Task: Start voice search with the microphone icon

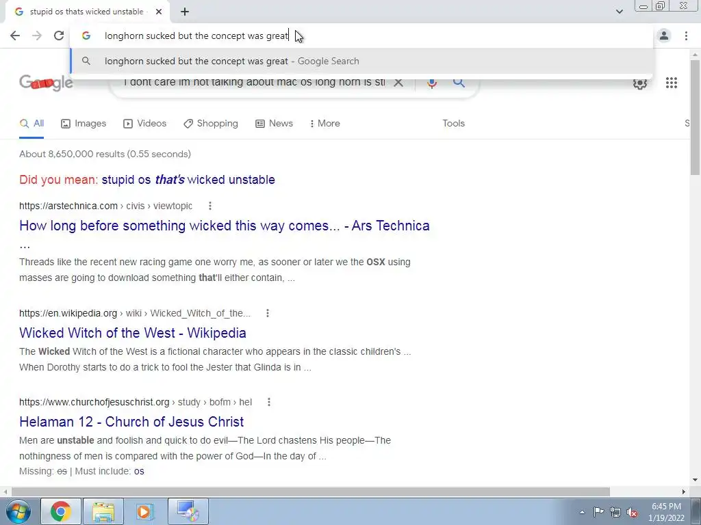Action: [431, 83]
